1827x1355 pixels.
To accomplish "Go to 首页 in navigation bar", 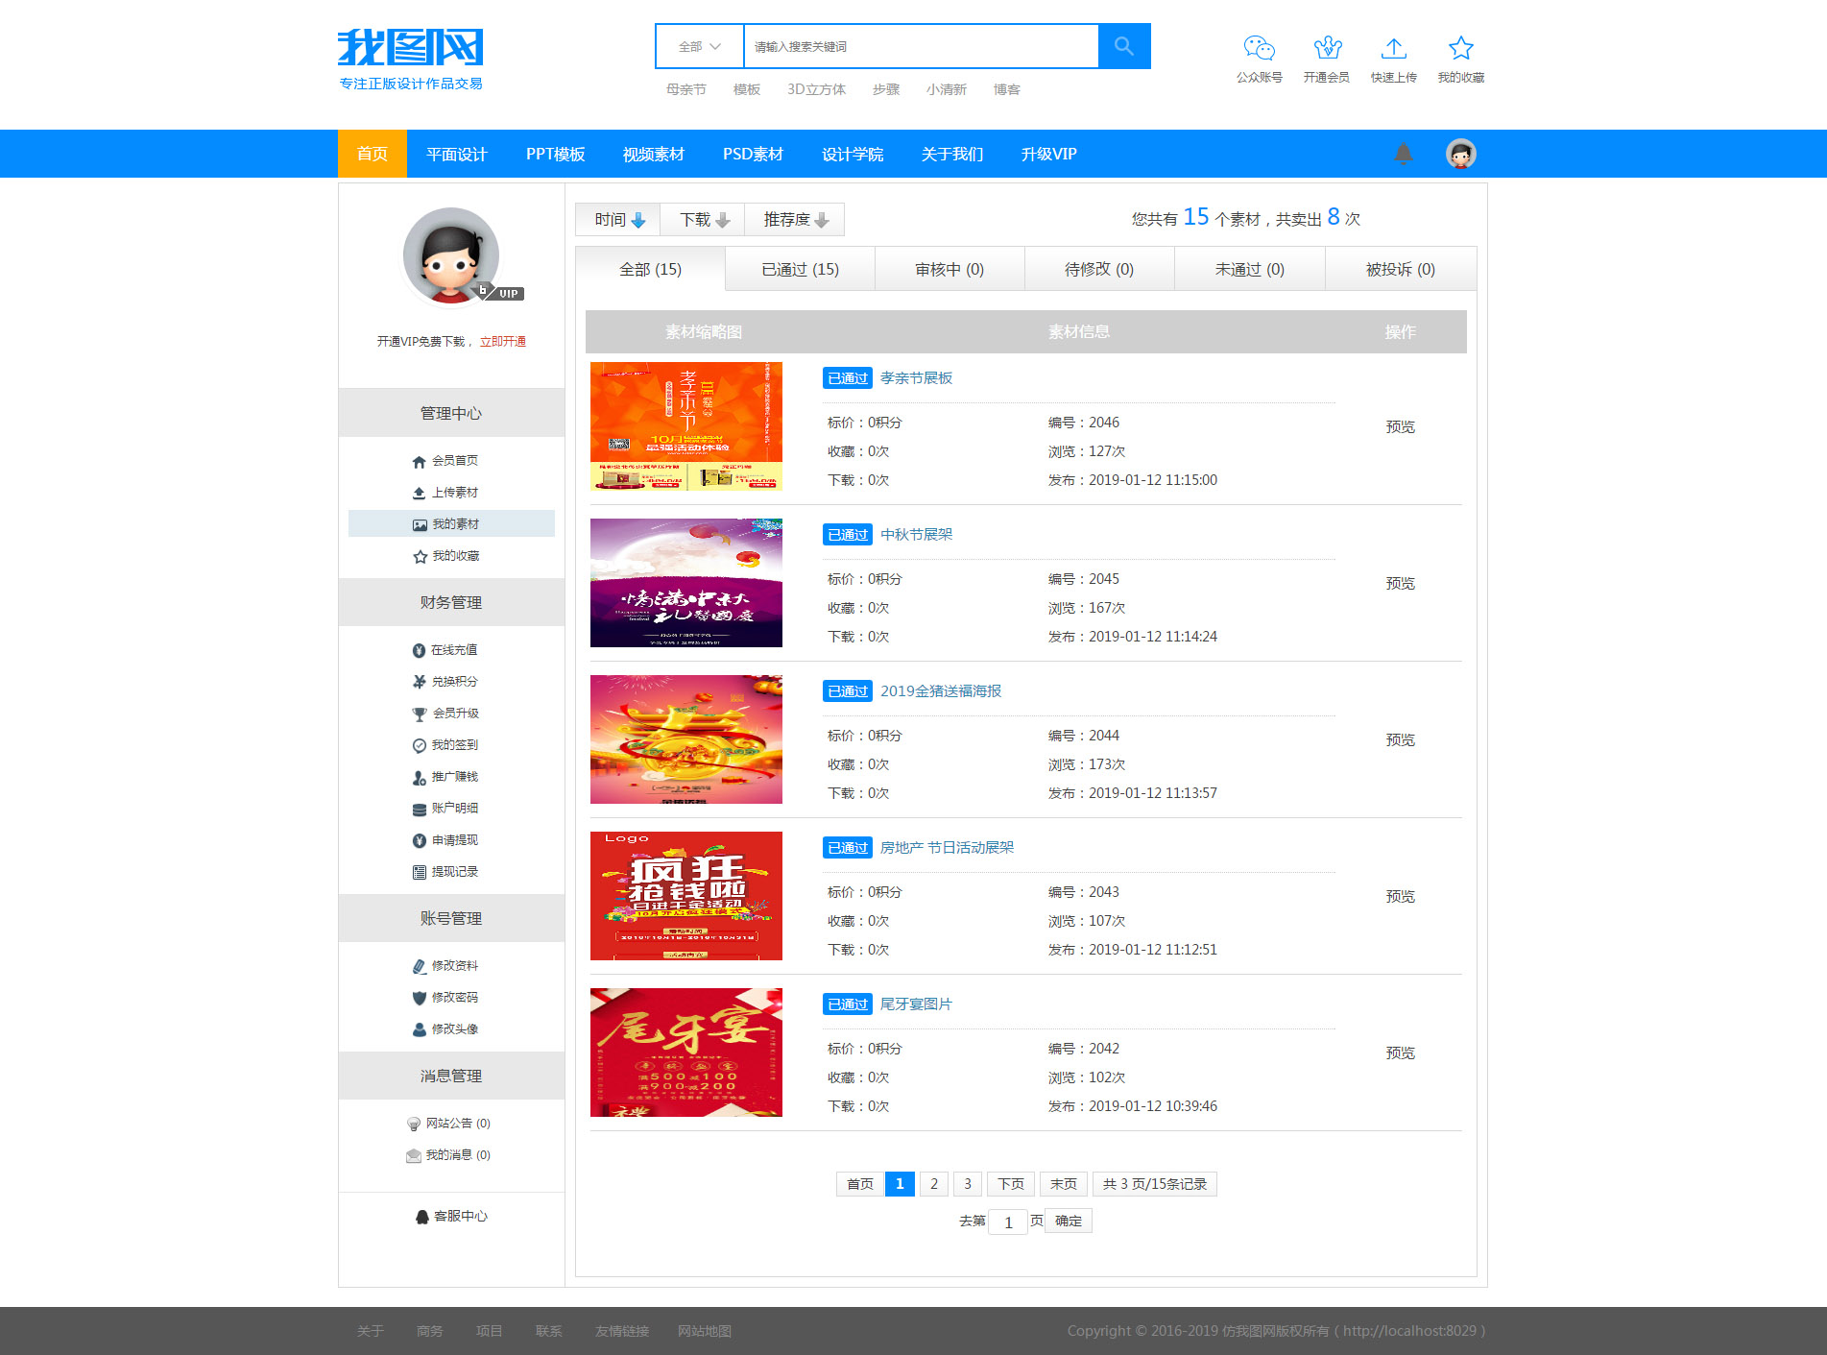I will (372, 154).
